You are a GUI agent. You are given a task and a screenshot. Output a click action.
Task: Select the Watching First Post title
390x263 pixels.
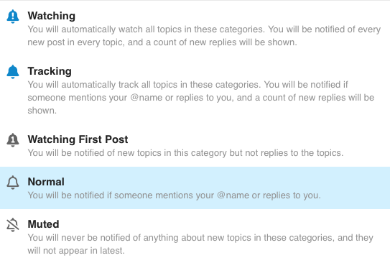point(78,139)
